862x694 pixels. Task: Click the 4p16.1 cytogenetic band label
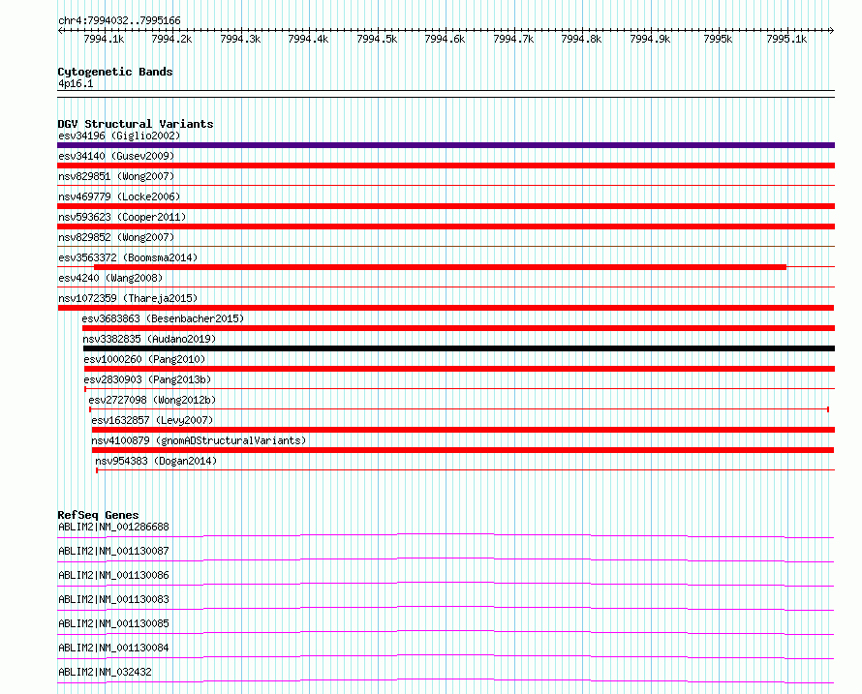[x=76, y=83]
